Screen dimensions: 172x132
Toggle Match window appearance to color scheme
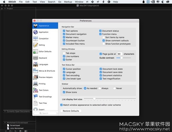pos(61,105)
